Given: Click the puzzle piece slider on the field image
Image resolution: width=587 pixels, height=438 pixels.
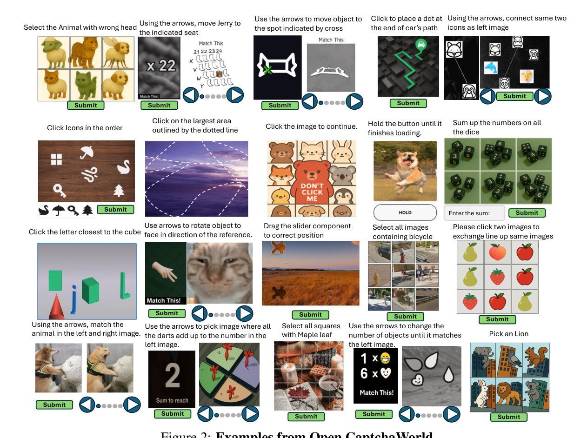Looking at the screenshot, I should click(x=278, y=247).
